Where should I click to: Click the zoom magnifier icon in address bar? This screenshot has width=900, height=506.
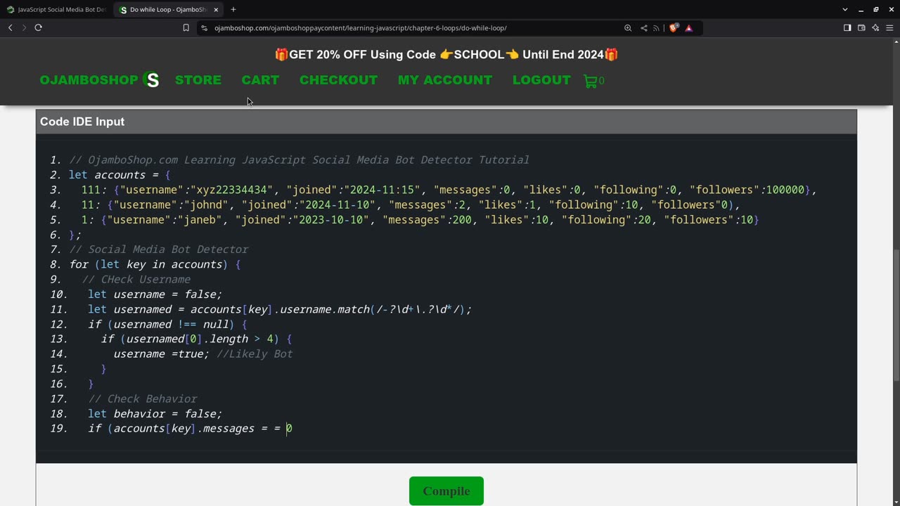pyautogui.click(x=628, y=28)
